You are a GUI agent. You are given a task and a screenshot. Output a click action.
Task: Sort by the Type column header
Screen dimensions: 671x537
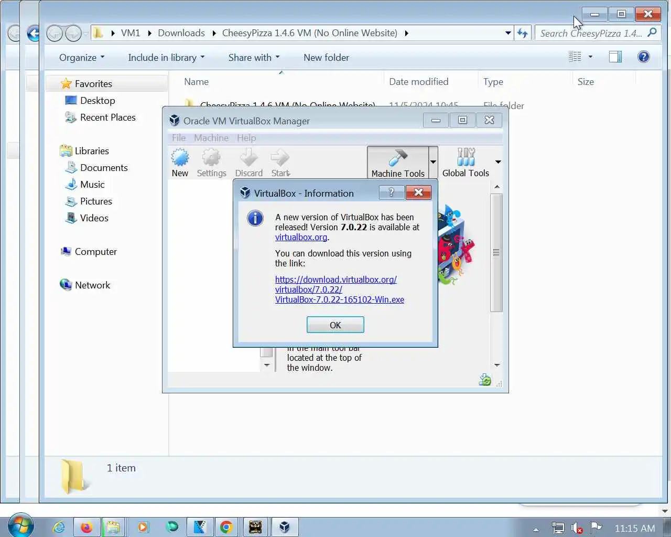click(493, 82)
